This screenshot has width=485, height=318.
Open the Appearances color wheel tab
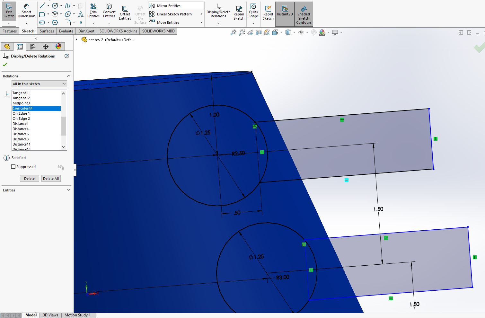click(58, 47)
